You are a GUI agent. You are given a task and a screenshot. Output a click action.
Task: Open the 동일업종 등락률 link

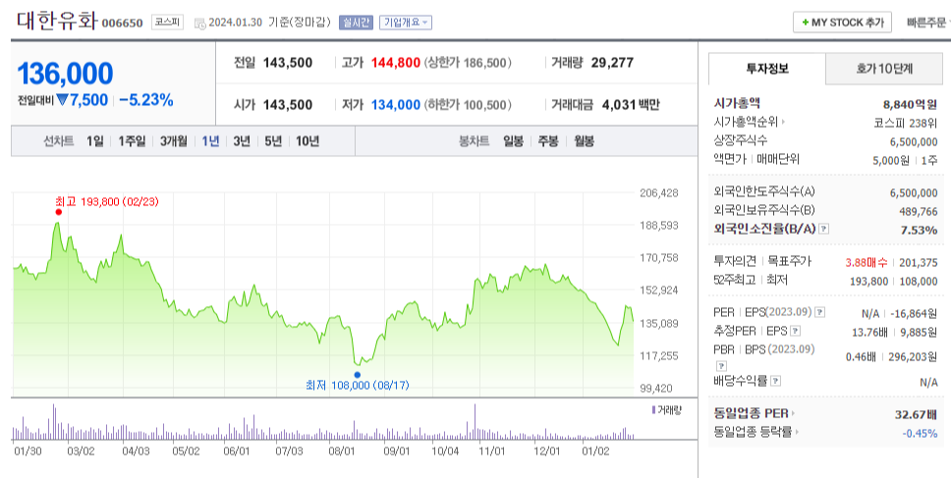point(753,432)
